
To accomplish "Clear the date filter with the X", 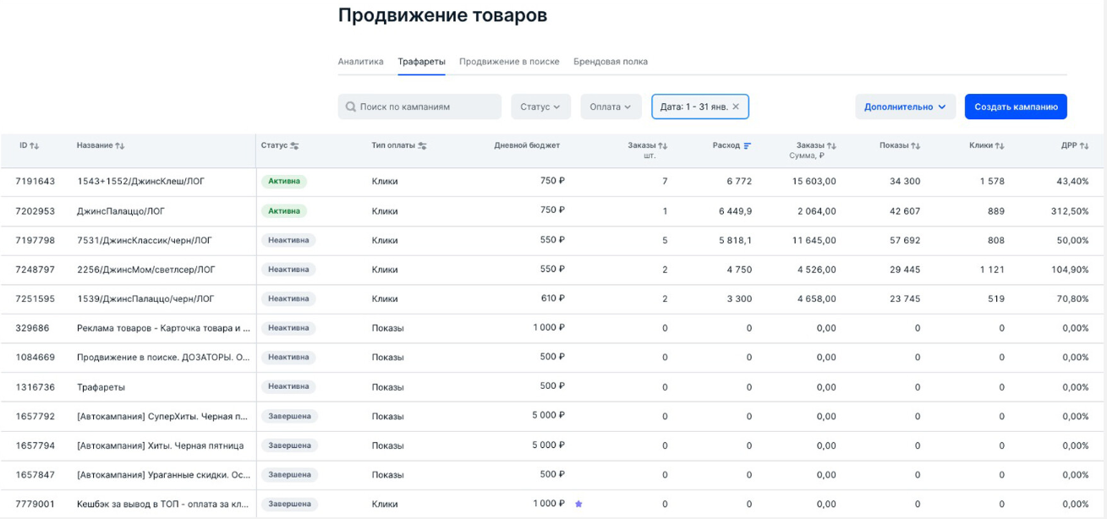I will [736, 107].
